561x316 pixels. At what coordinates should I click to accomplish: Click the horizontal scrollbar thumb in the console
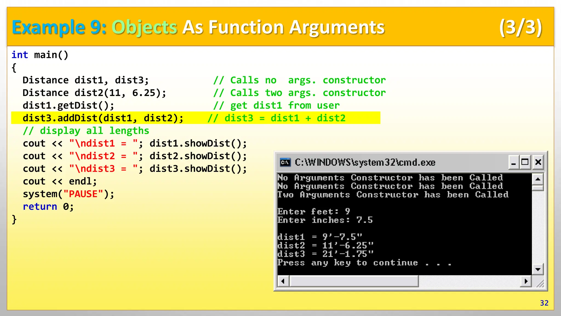(354, 281)
